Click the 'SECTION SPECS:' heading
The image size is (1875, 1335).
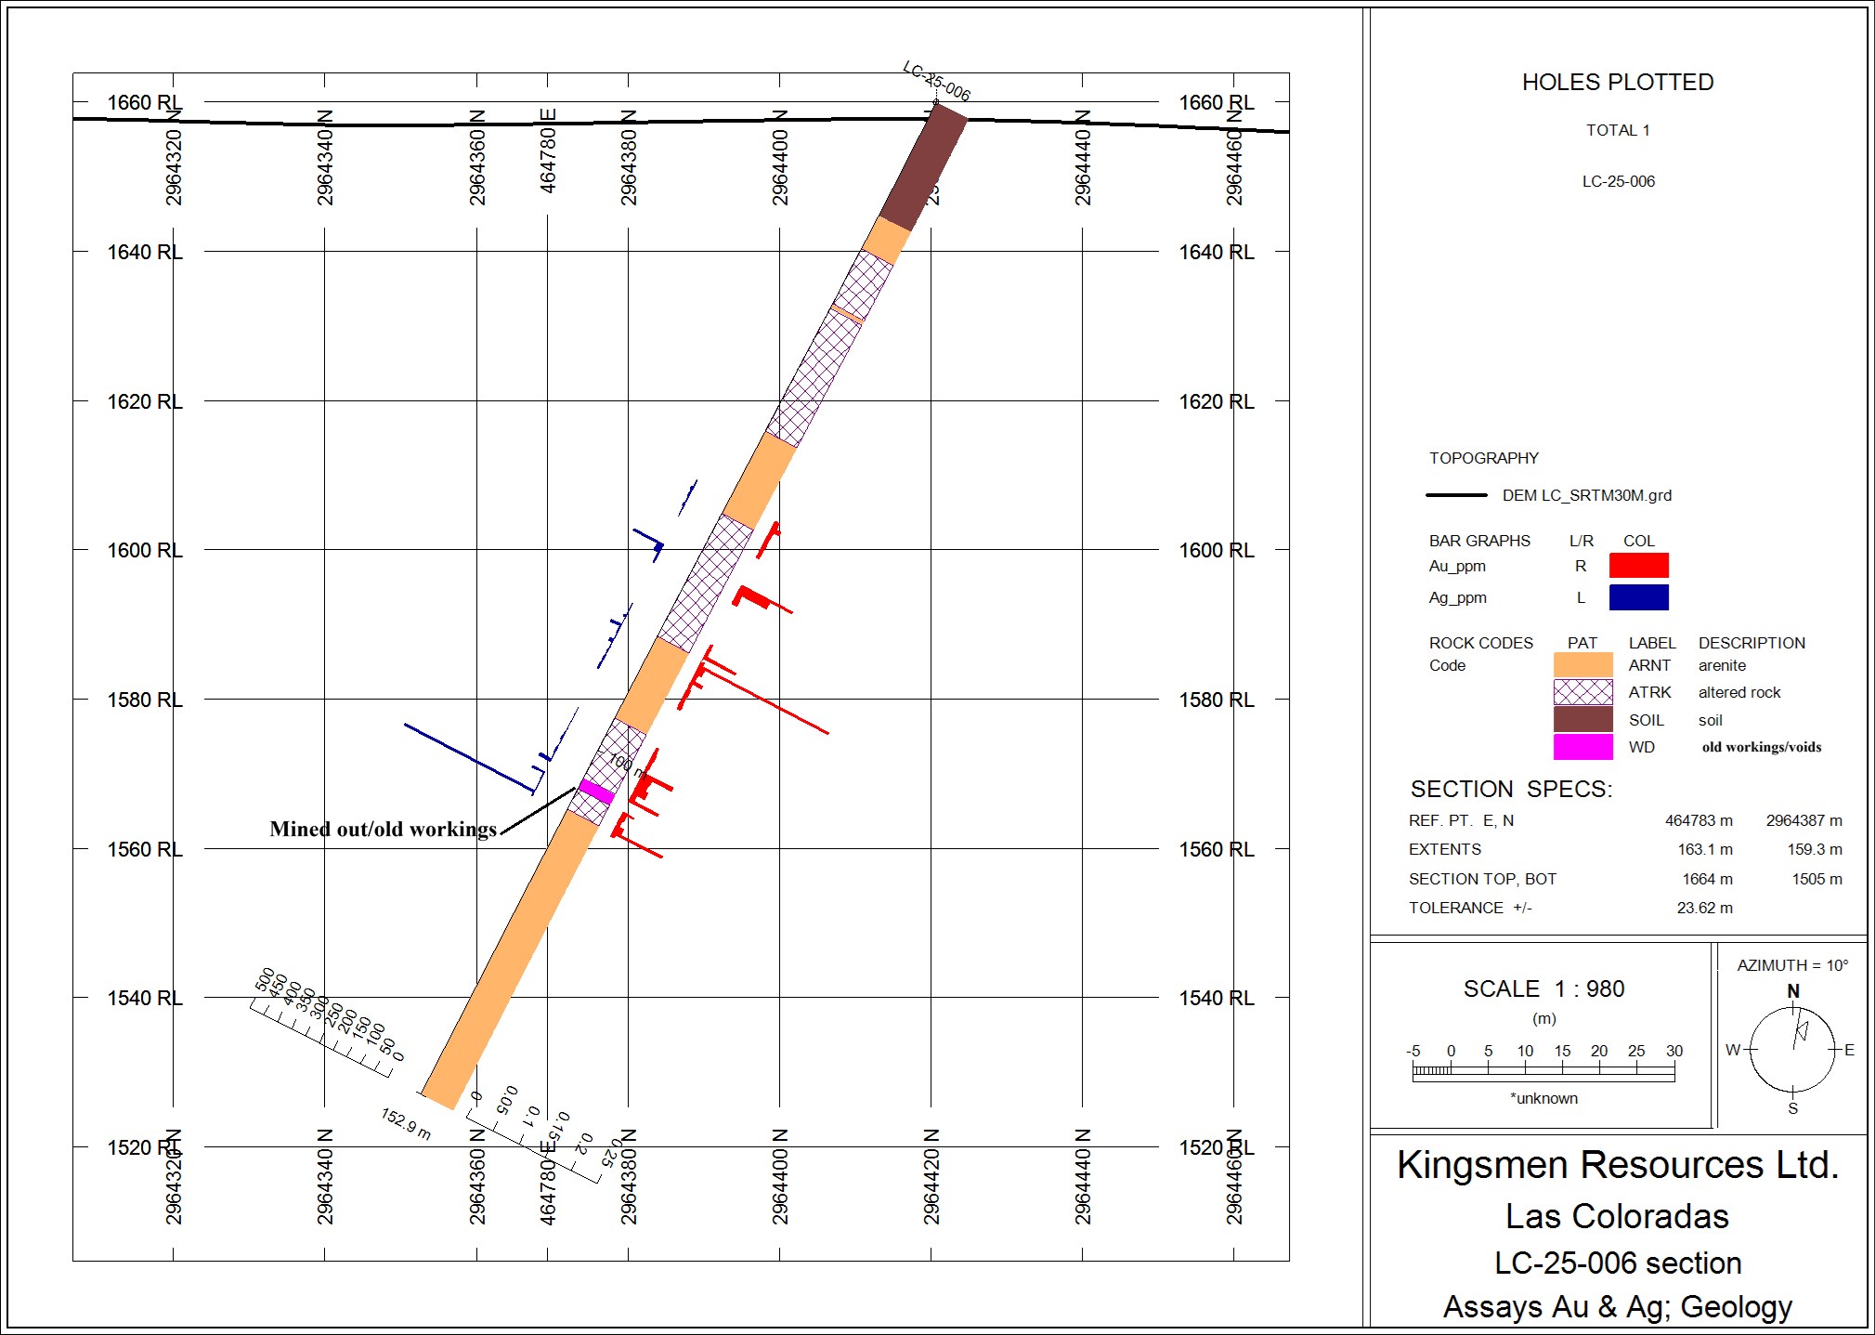pyautogui.click(x=1511, y=790)
